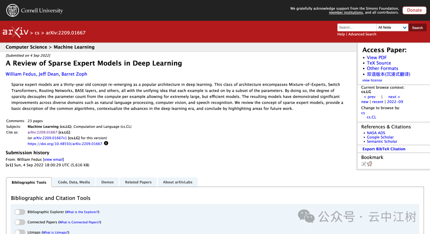Screen dimensions: 430x234
Task: Go to next paper link
Action: pos(394,97)
